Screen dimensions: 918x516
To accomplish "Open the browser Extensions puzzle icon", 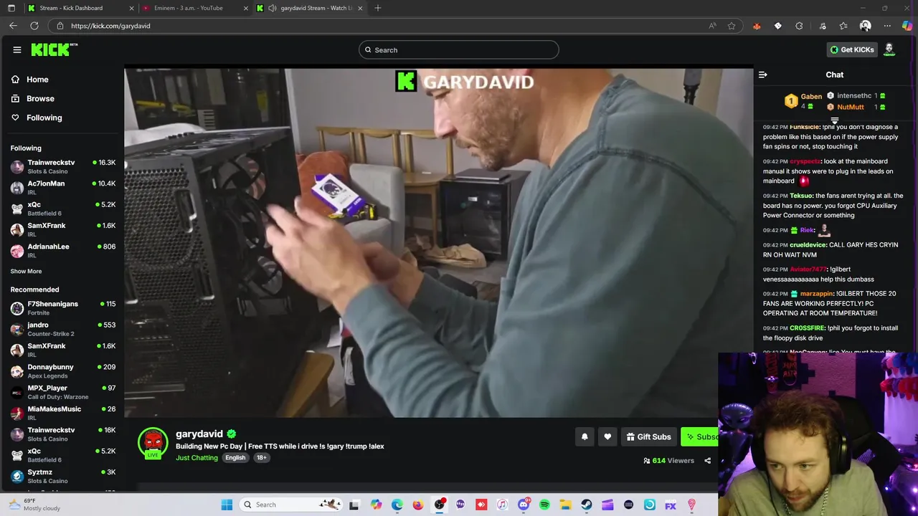I will pos(799,26).
